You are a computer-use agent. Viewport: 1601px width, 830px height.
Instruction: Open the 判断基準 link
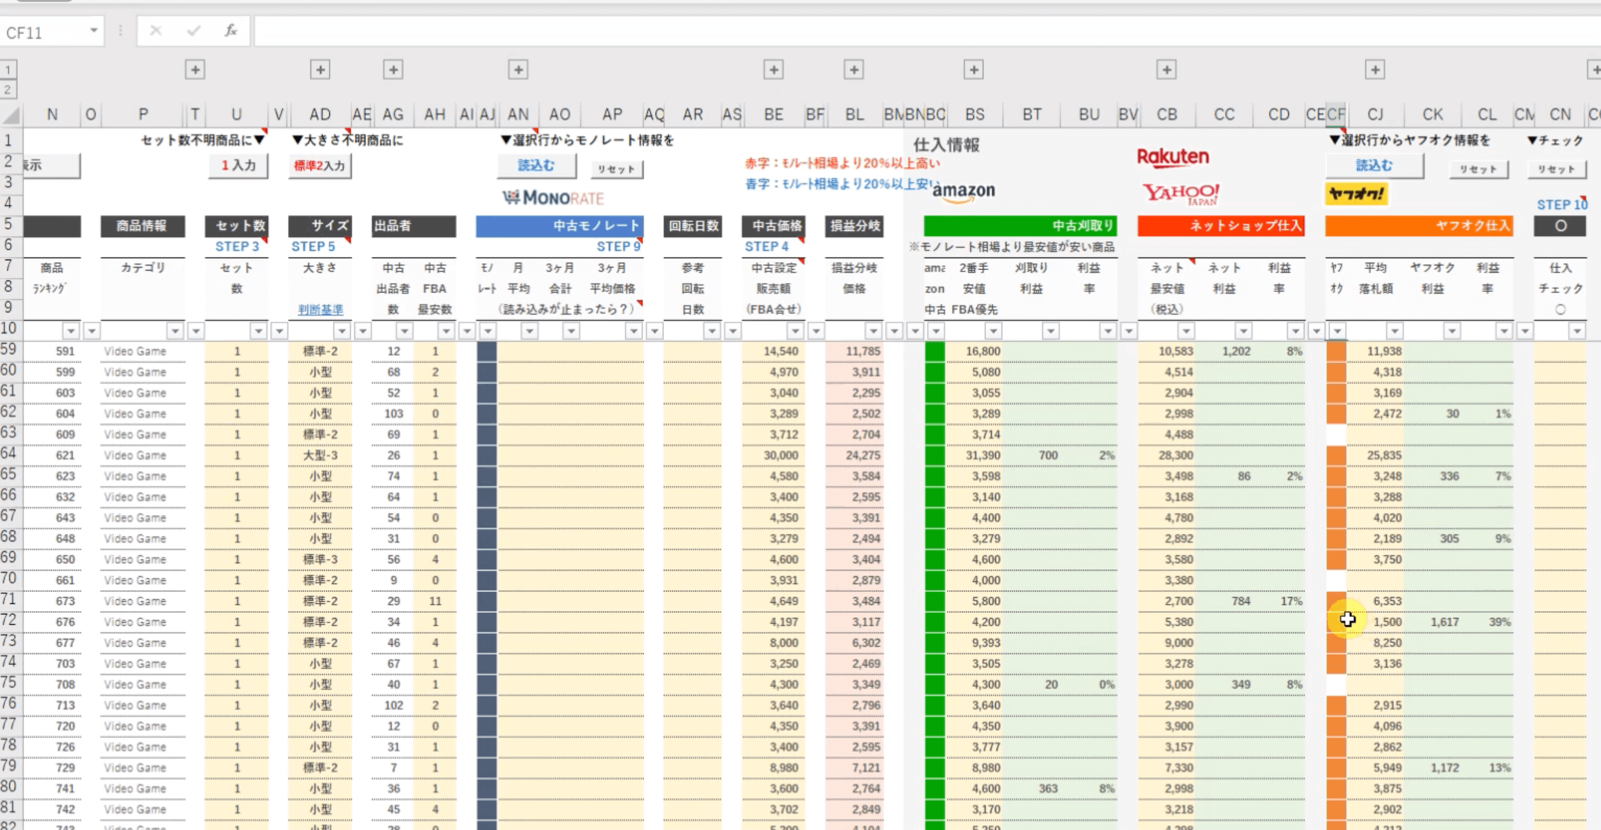coord(320,309)
